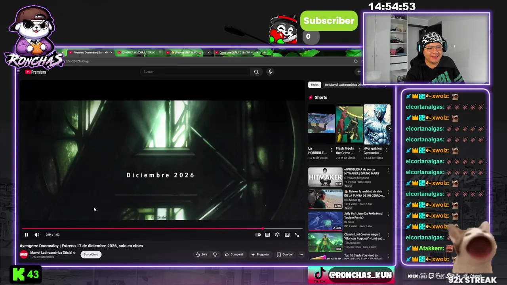Open the subtitles option

[268, 235]
